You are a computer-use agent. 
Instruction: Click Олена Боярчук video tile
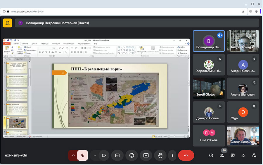click(243, 136)
